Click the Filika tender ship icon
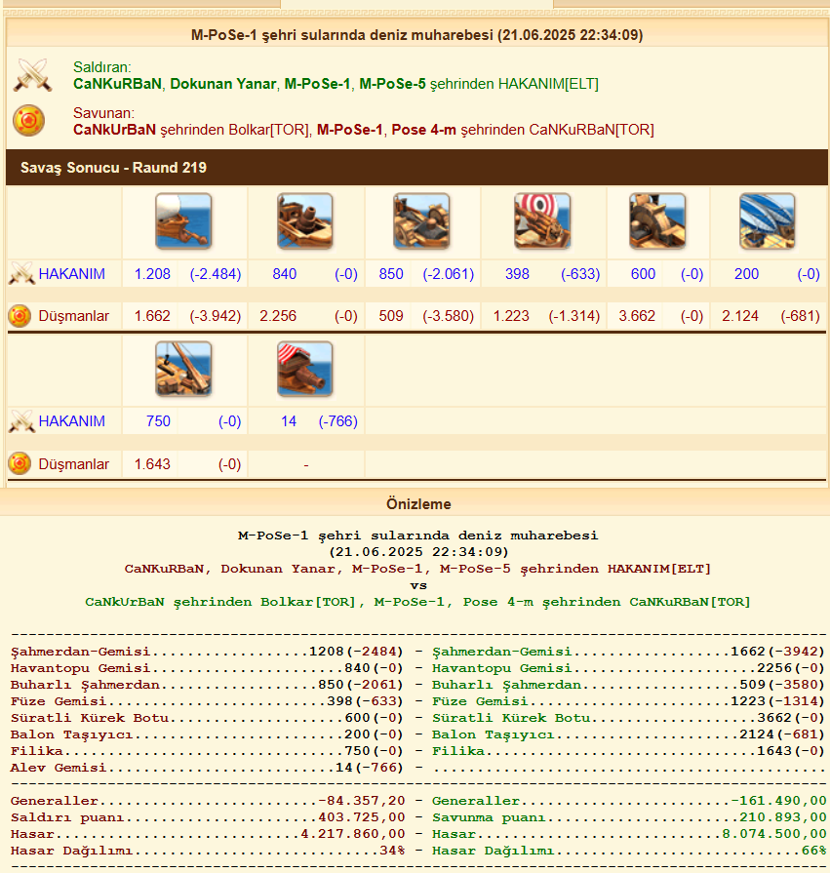The width and height of the screenshot is (830, 873). pos(183,369)
